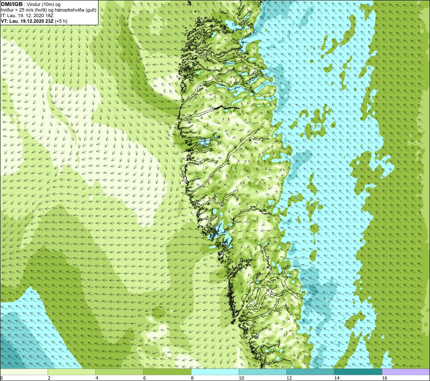Click the scale label '16'
Viewport: 430px width, 381px height.
point(384,378)
